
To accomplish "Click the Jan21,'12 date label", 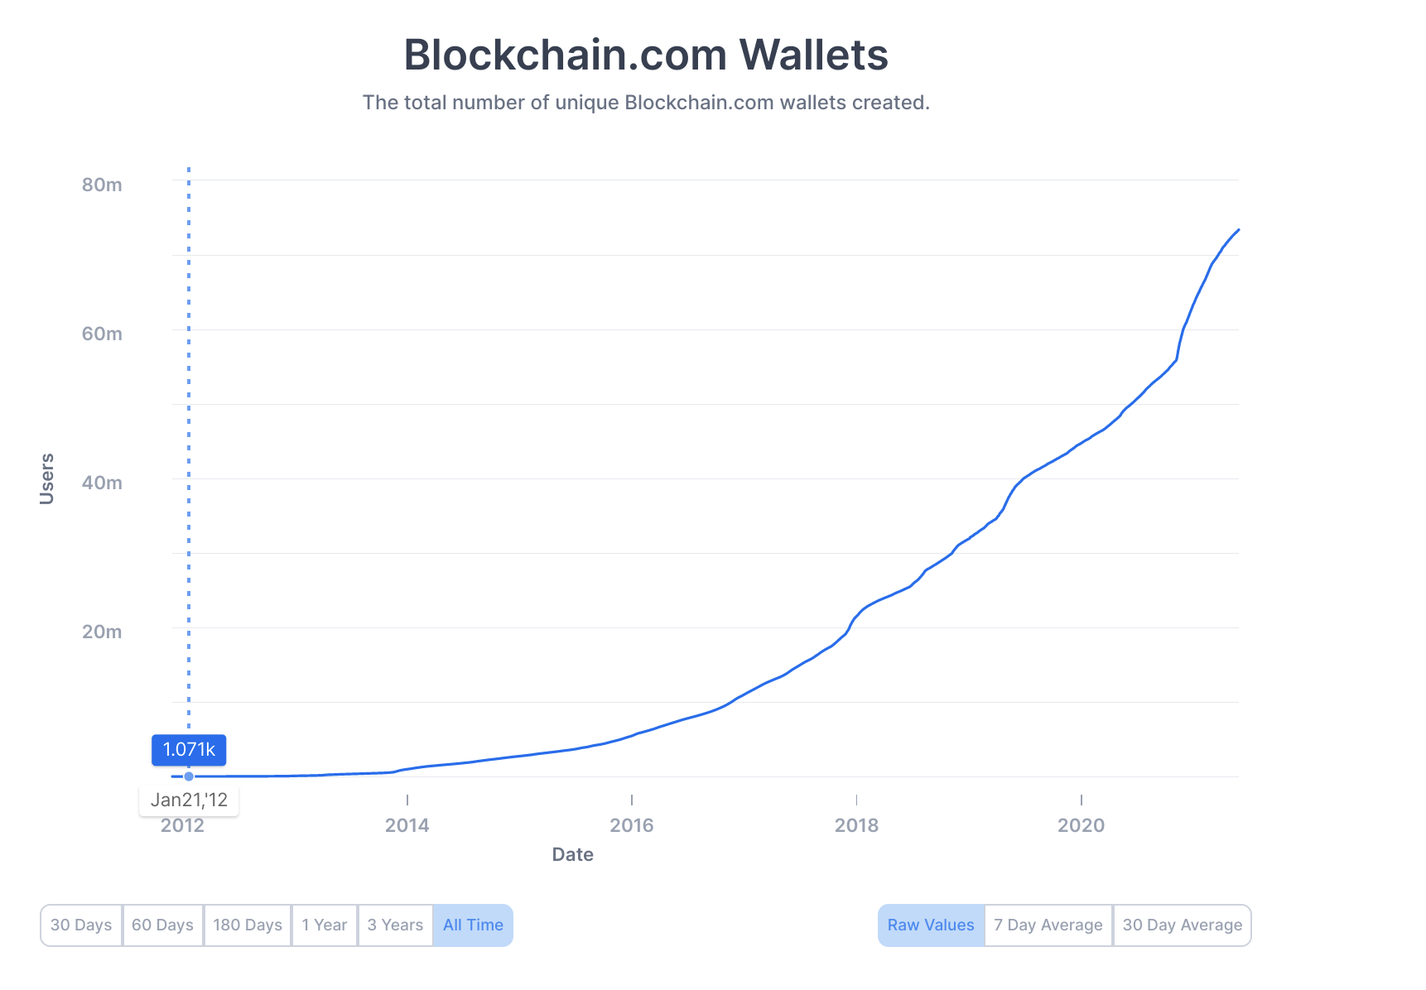I will (189, 800).
